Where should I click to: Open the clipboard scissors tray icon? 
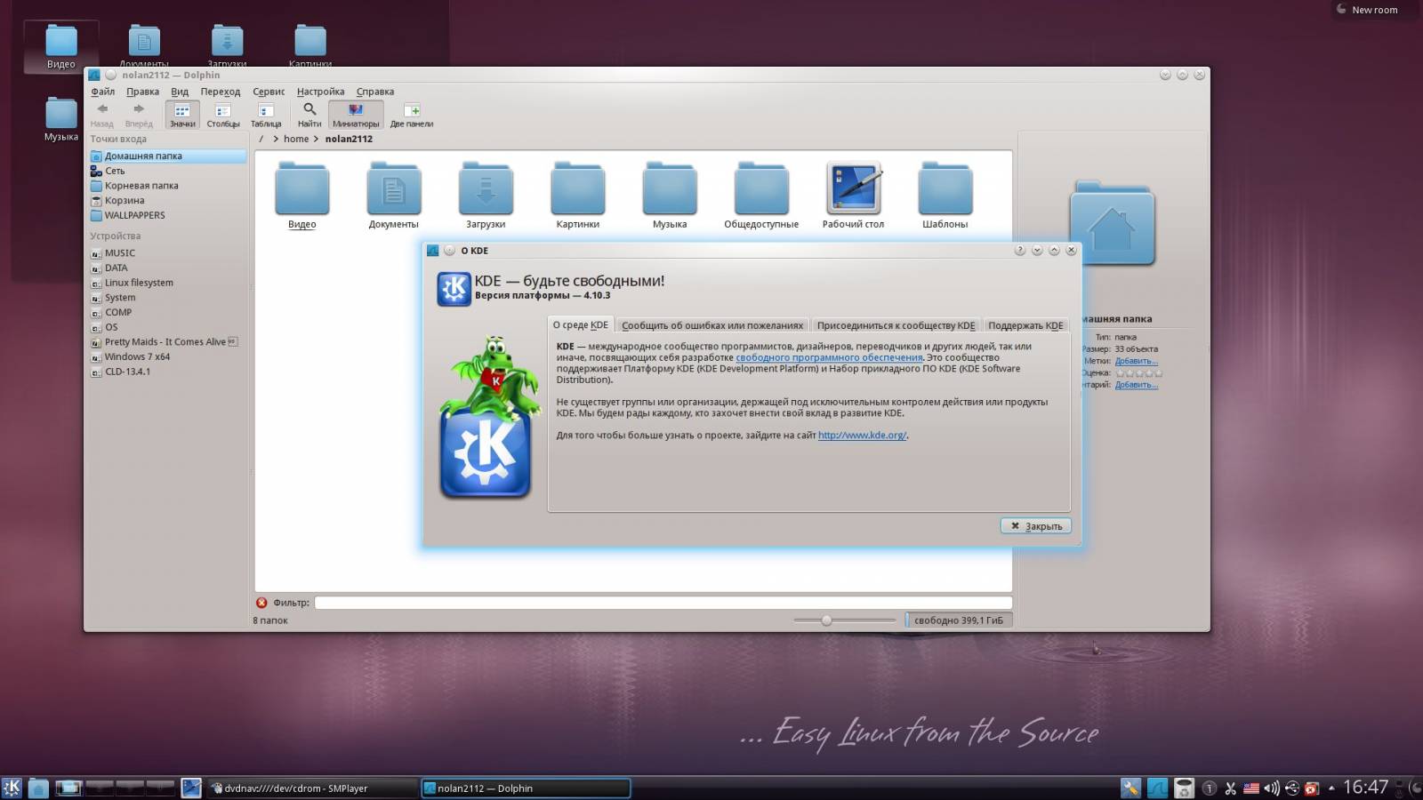point(1231,788)
